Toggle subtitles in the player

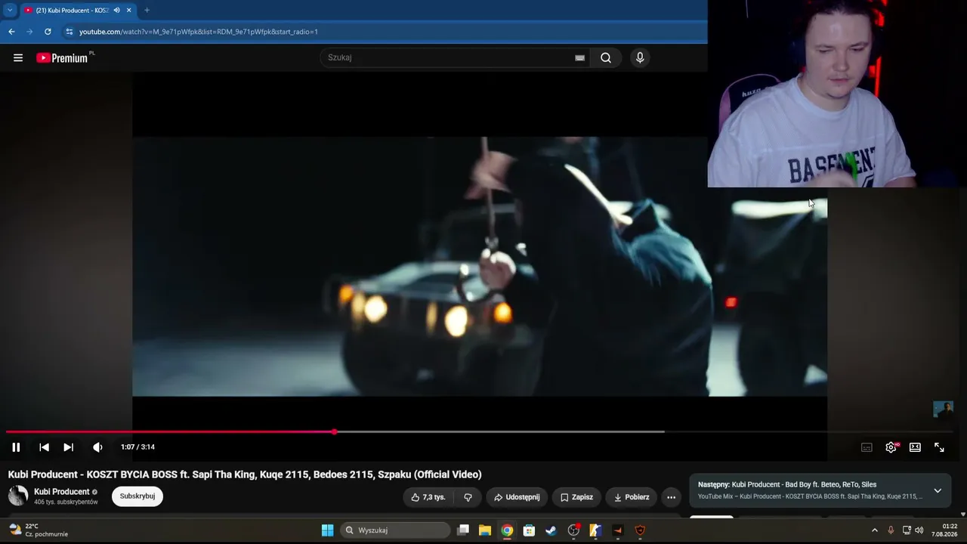[x=867, y=447]
